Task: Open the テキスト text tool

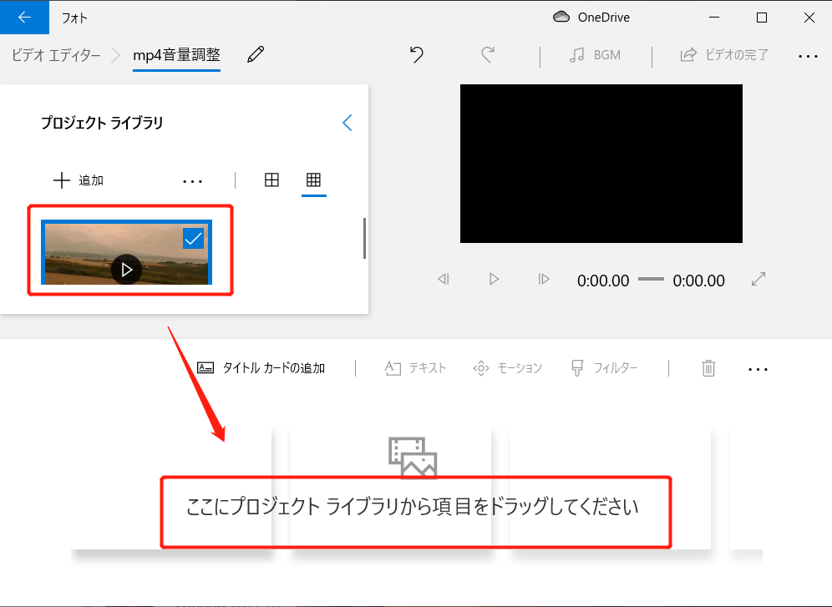Action: coord(415,368)
